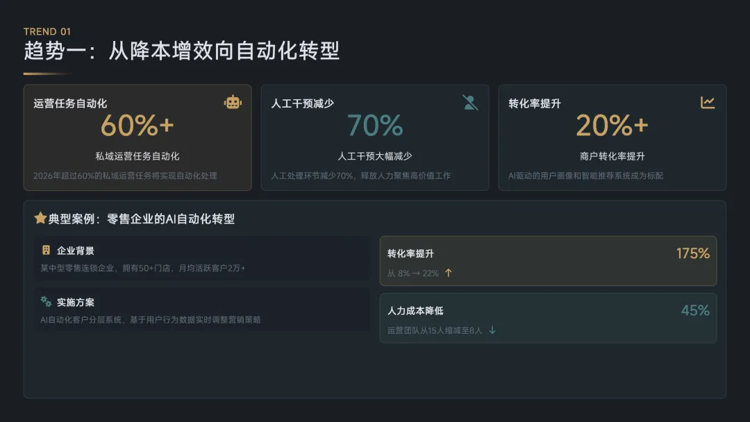The width and height of the screenshot is (750, 422).
Task: Select the 60%+ statistic figure
Action: [x=137, y=126]
